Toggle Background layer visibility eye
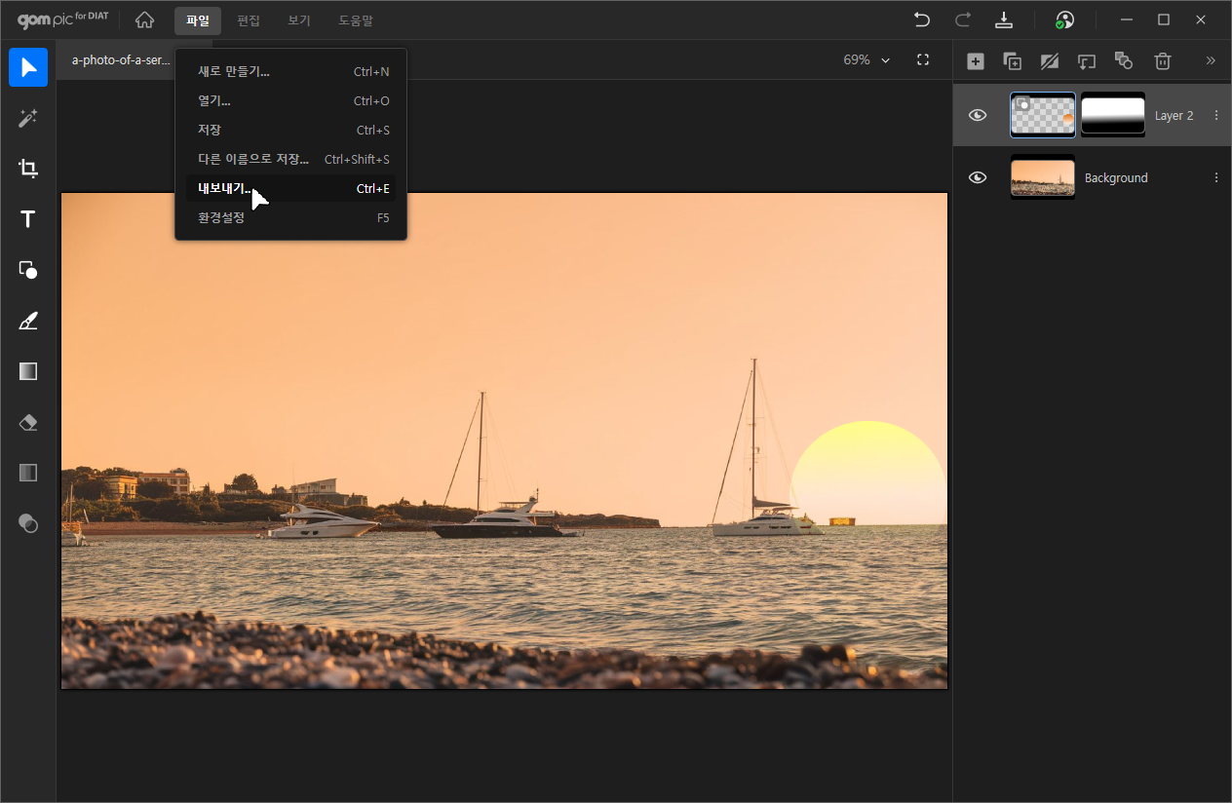Screen dimensions: 1232x803 [978, 177]
